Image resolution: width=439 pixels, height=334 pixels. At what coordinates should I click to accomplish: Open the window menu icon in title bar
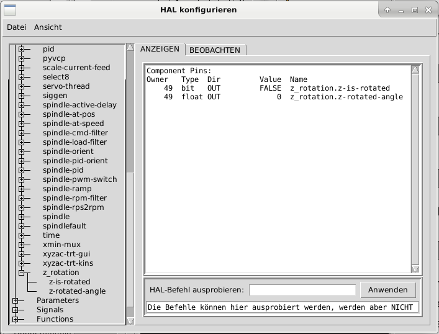pos(10,10)
